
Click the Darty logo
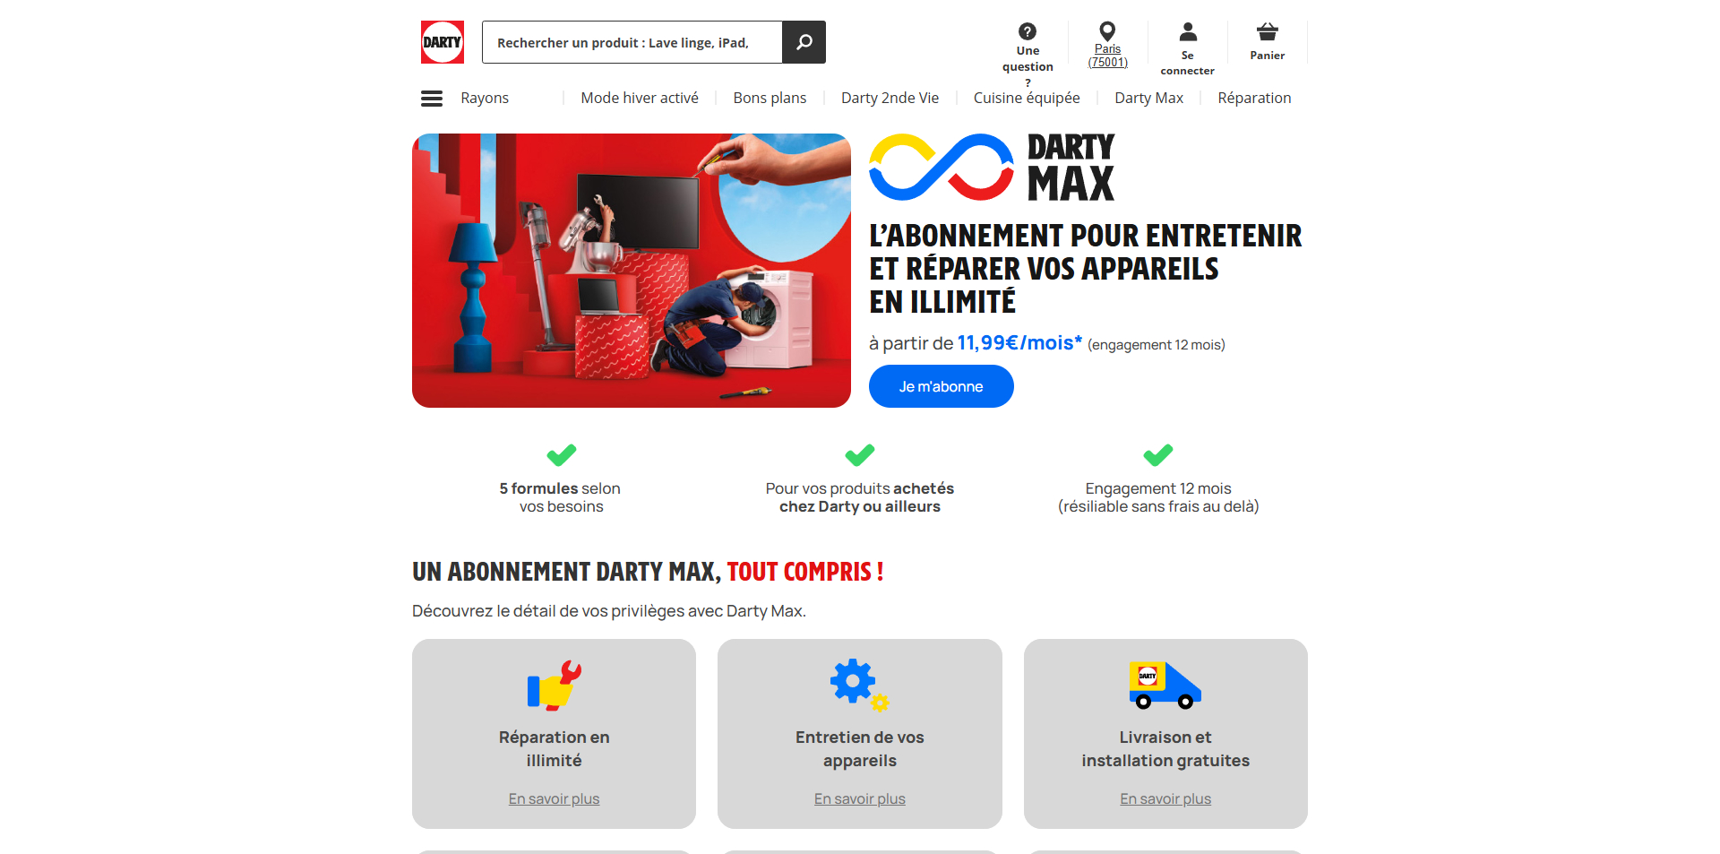click(443, 42)
